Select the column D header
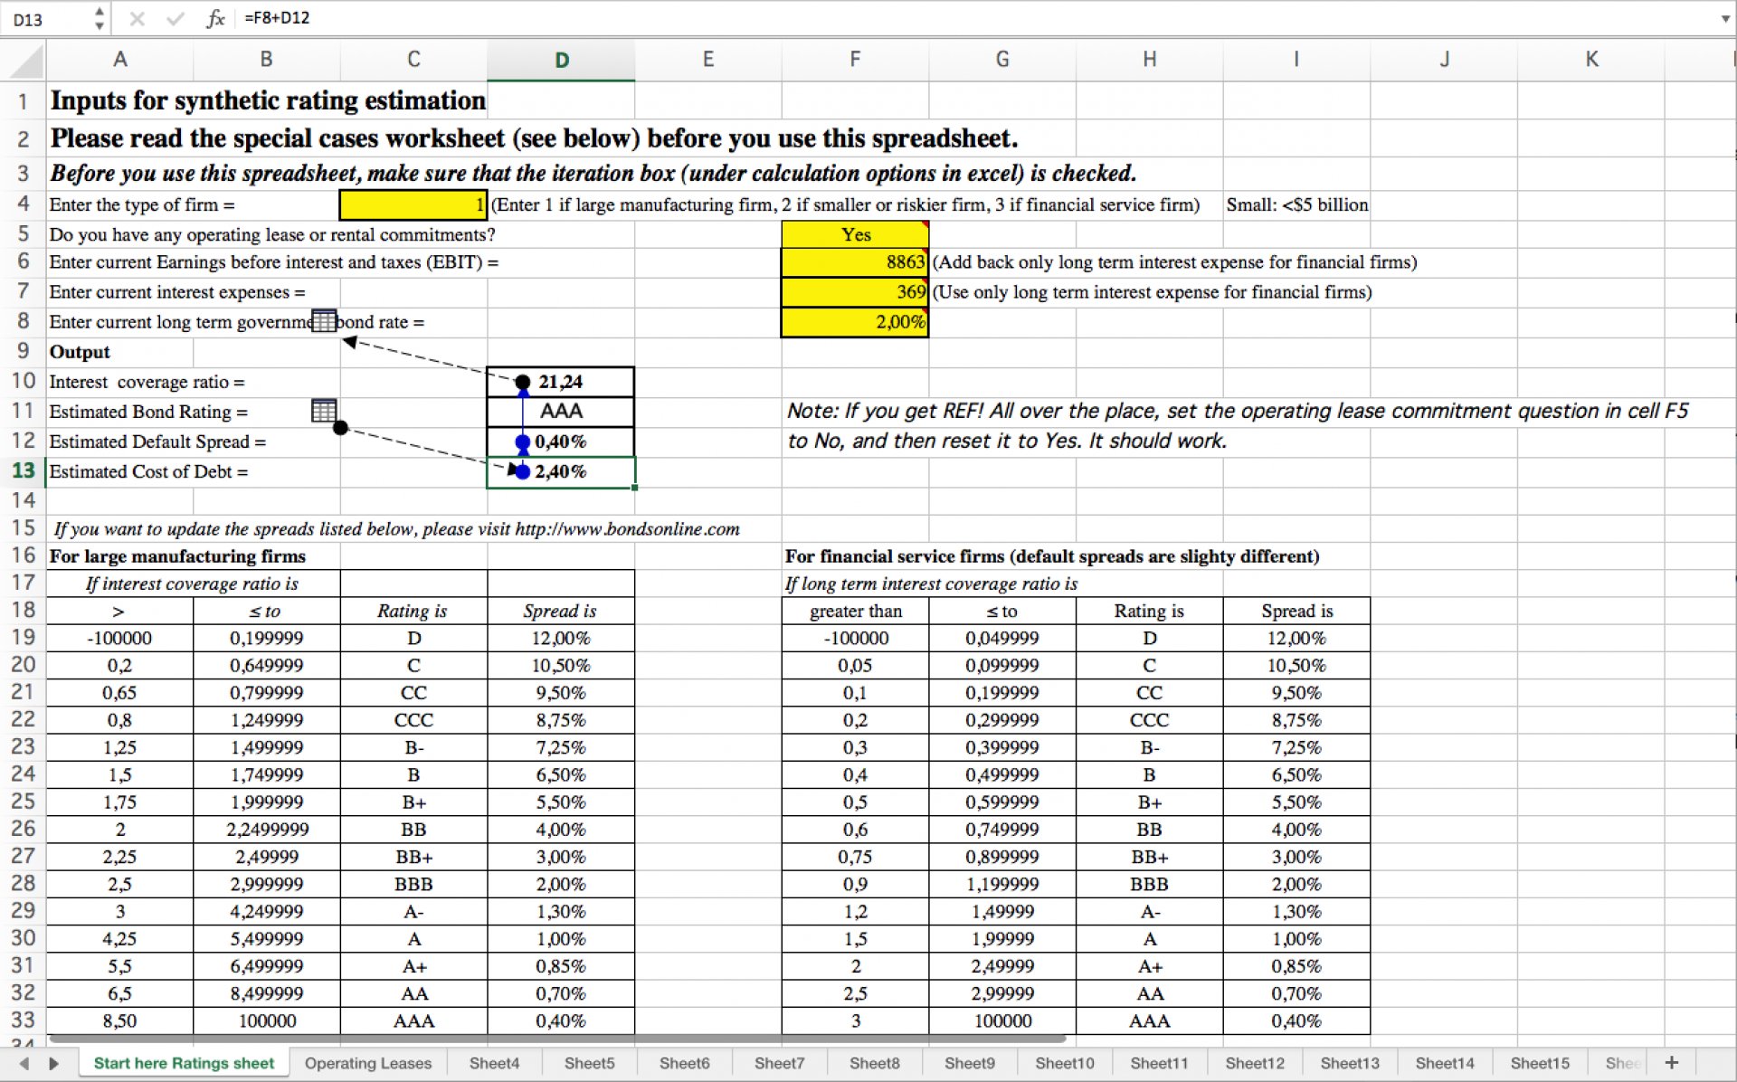 pos(561,60)
